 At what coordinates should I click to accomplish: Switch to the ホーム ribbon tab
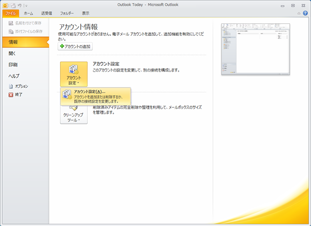(29, 13)
